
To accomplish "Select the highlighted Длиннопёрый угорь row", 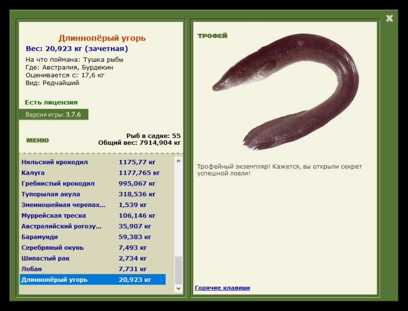I will tap(93, 279).
